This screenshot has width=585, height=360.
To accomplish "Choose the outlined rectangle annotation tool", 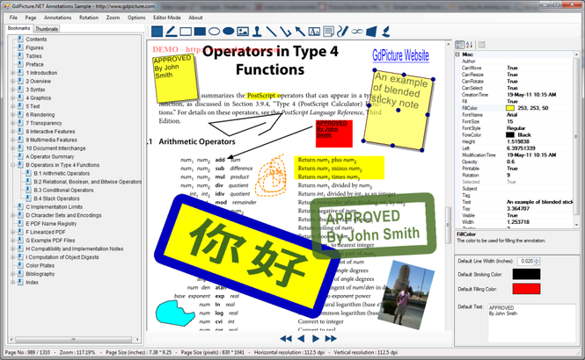I will click(x=186, y=32).
